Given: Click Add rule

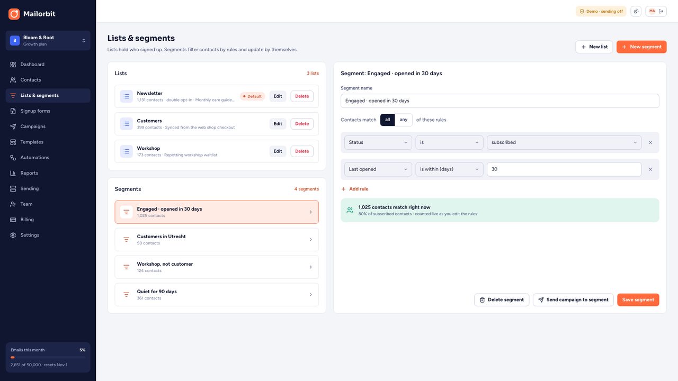Looking at the screenshot, I should pos(354,189).
